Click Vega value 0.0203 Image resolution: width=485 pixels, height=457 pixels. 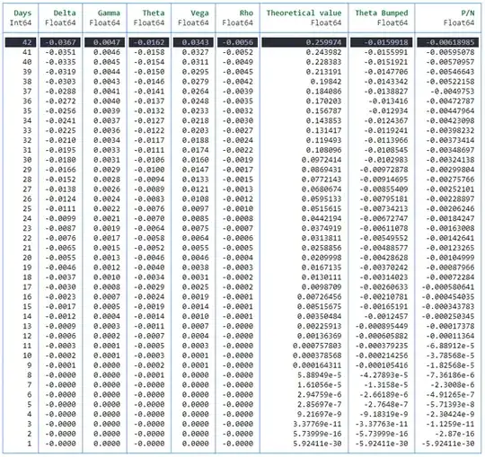[x=195, y=130]
